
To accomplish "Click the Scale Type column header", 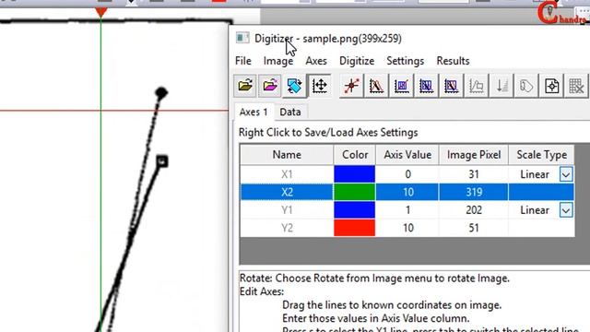I will point(541,155).
